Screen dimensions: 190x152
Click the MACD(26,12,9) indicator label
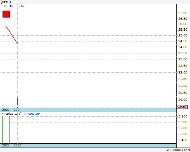point(11,114)
